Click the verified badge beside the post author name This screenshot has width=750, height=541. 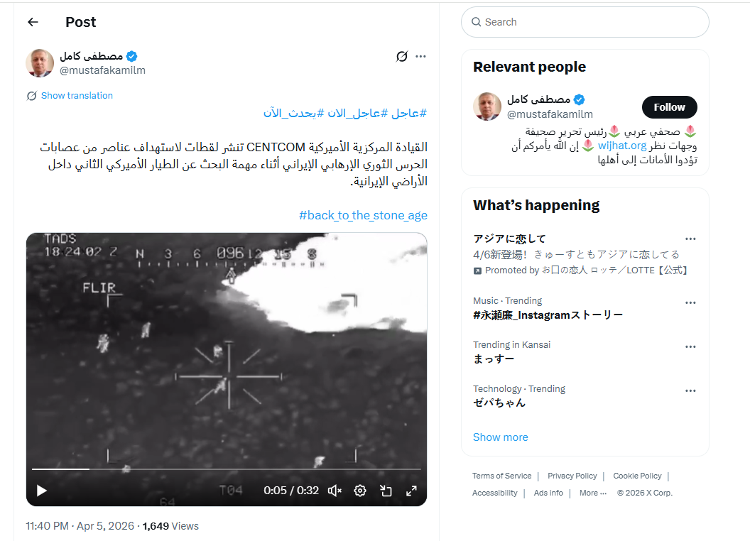132,57
